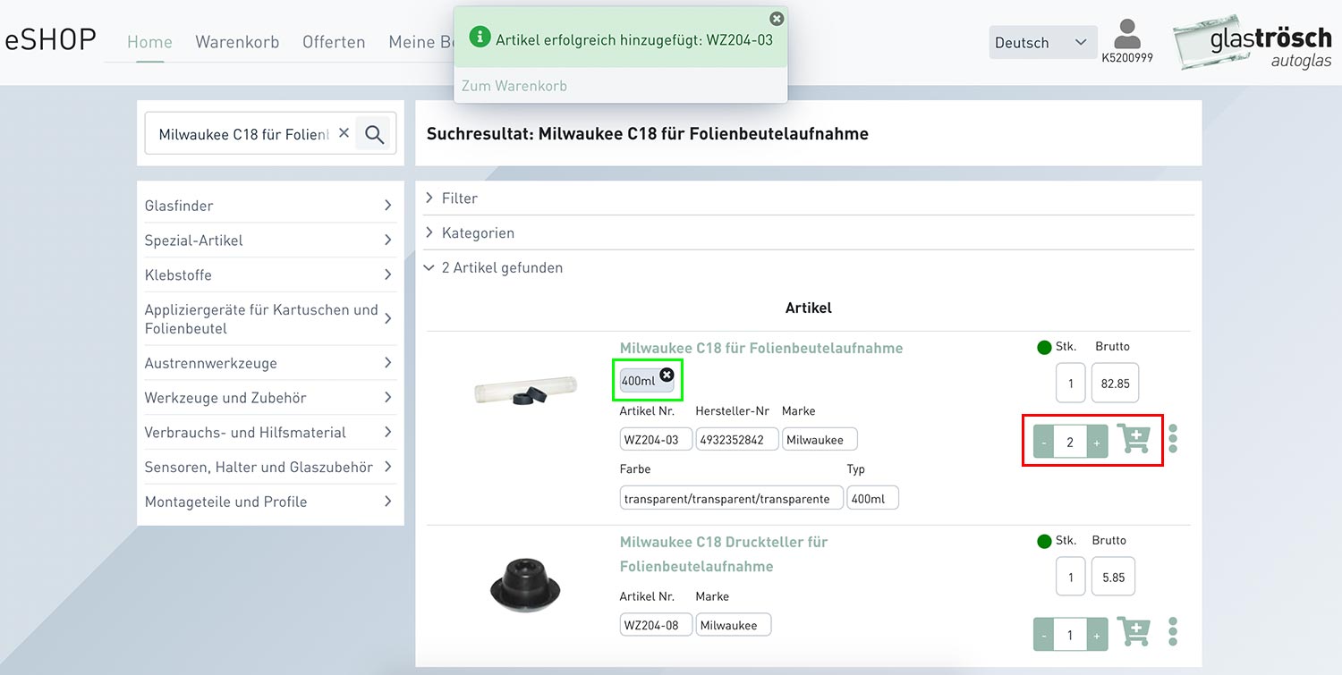Click the Brutto price 82.85
This screenshot has width=1342, height=675.
coord(1115,384)
